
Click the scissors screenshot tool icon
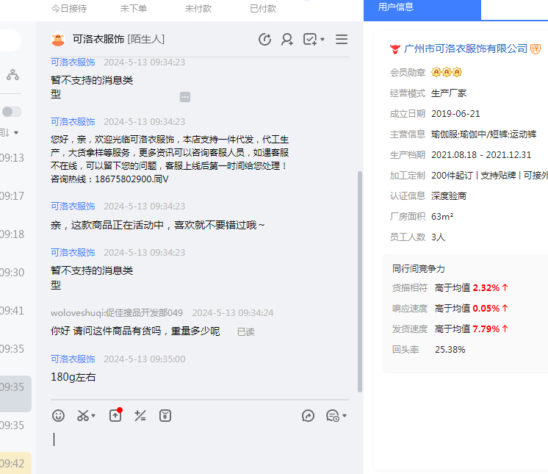click(82, 416)
